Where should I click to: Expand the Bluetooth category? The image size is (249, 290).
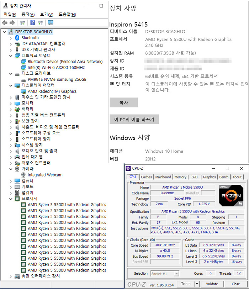11,38
